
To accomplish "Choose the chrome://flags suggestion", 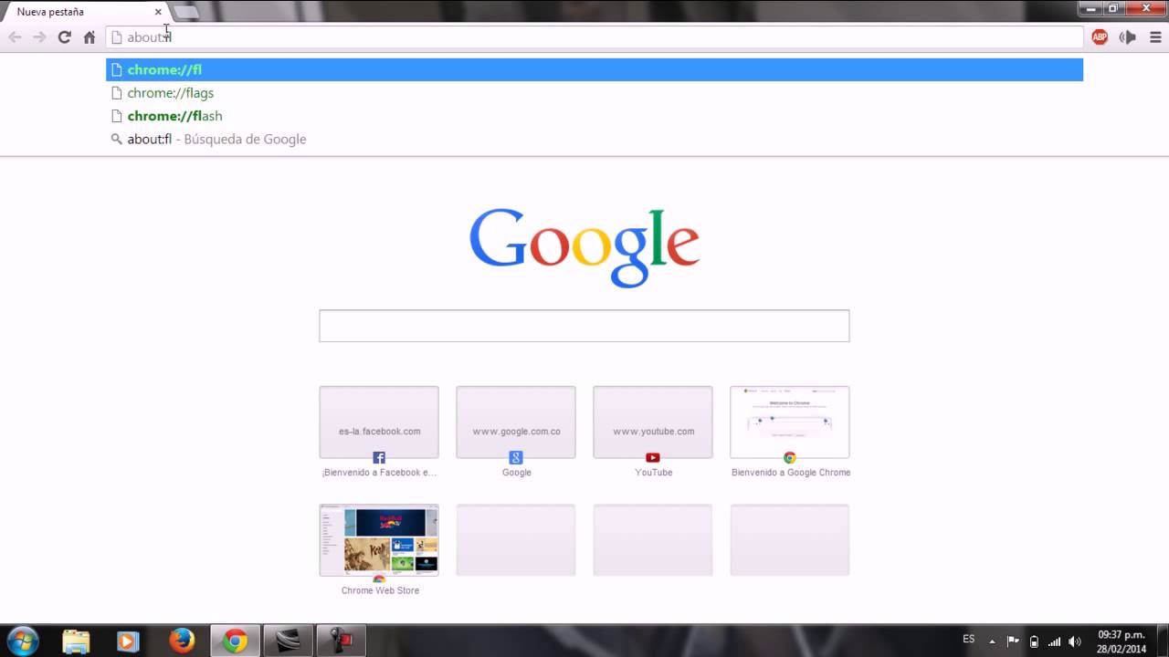I will point(595,93).
